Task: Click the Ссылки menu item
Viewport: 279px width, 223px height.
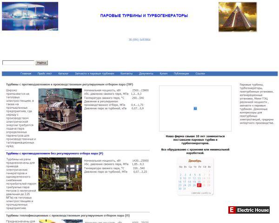Action: click(200, 73)
